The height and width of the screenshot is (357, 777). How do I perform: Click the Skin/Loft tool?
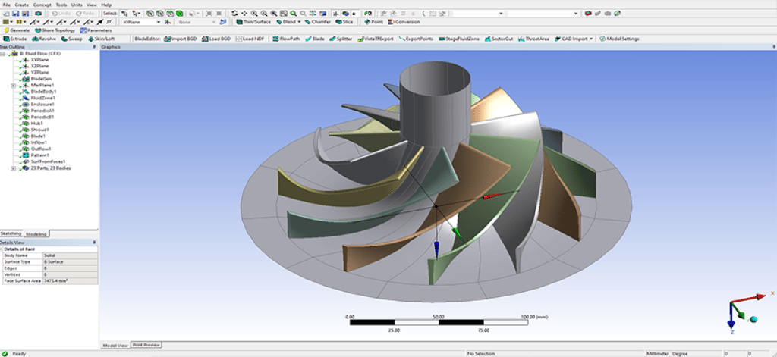(102, 39)
